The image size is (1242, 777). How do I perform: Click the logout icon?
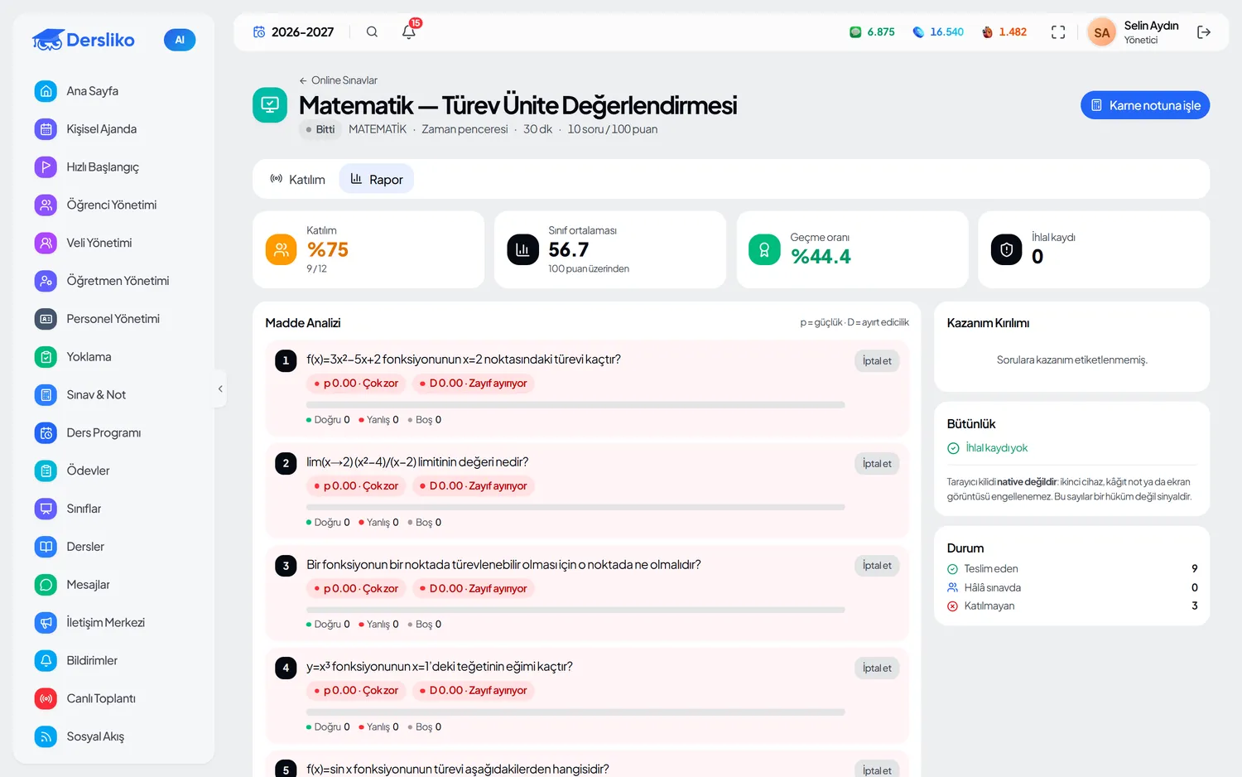pos(1204,32)
